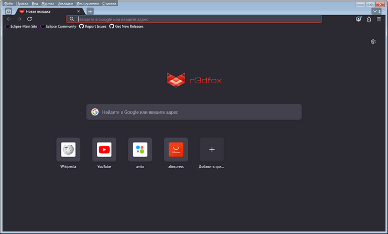Image resolution: width=388 pixels, height=234 pixels.
Task: Open Eclipse Community bookmark
Action: 58,26
